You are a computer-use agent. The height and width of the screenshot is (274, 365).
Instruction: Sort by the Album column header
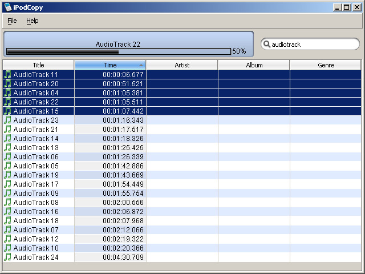(x=254, y=65)
